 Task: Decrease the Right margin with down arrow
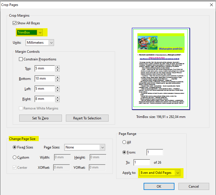coord(57,100)
